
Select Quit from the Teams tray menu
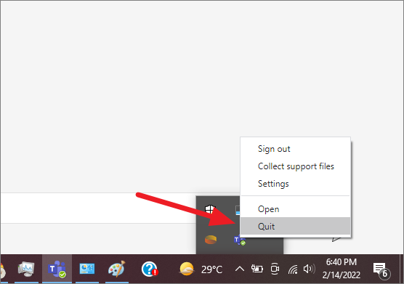pyautogui.click(x=295, y=227)
